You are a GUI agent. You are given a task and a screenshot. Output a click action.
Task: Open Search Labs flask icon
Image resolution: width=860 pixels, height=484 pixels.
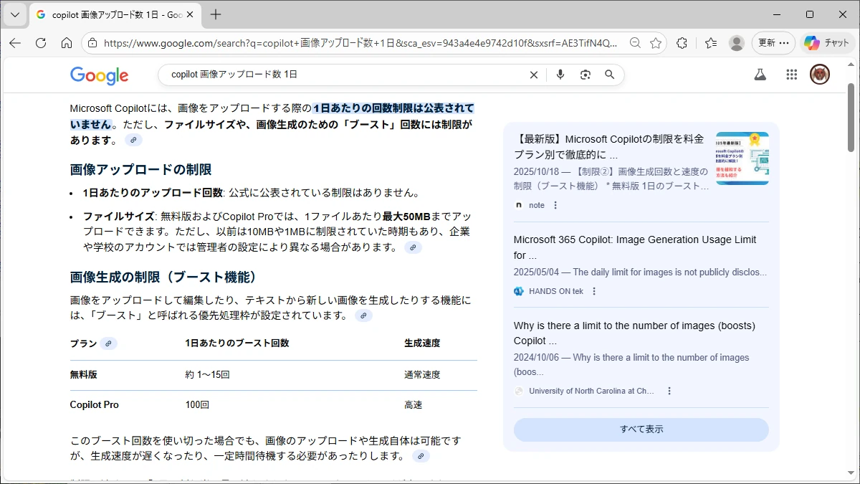760,75
